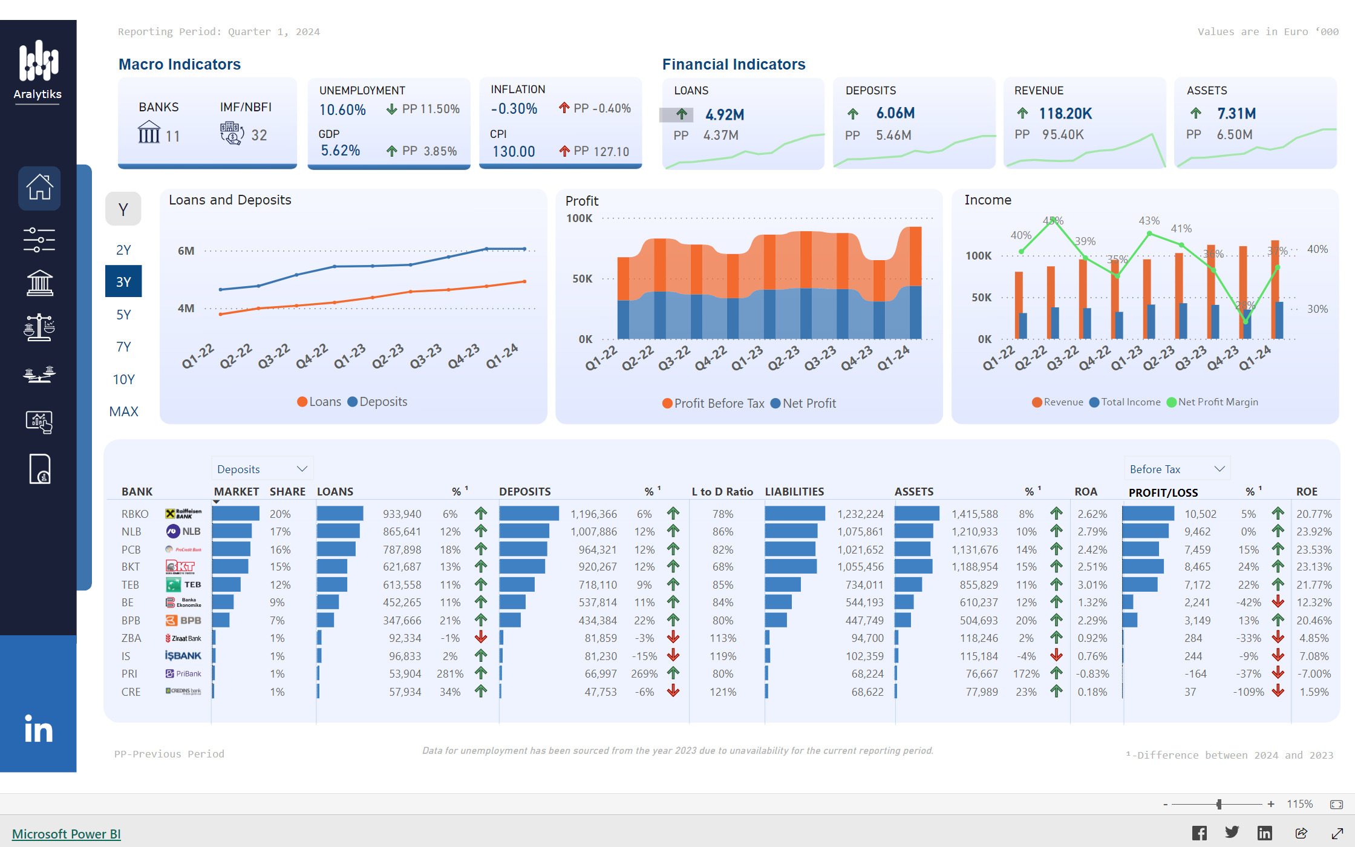The width and height of the screenshot is (1355, 847).
Task: Toggle Revenue legend item in Income chart
Action: point(1057,402)
